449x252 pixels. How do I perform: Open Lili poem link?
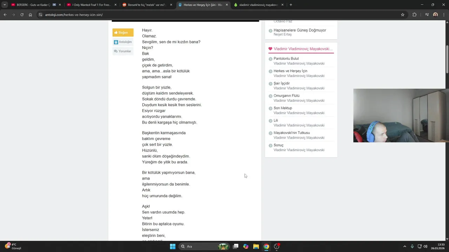(x=276, y=120)
